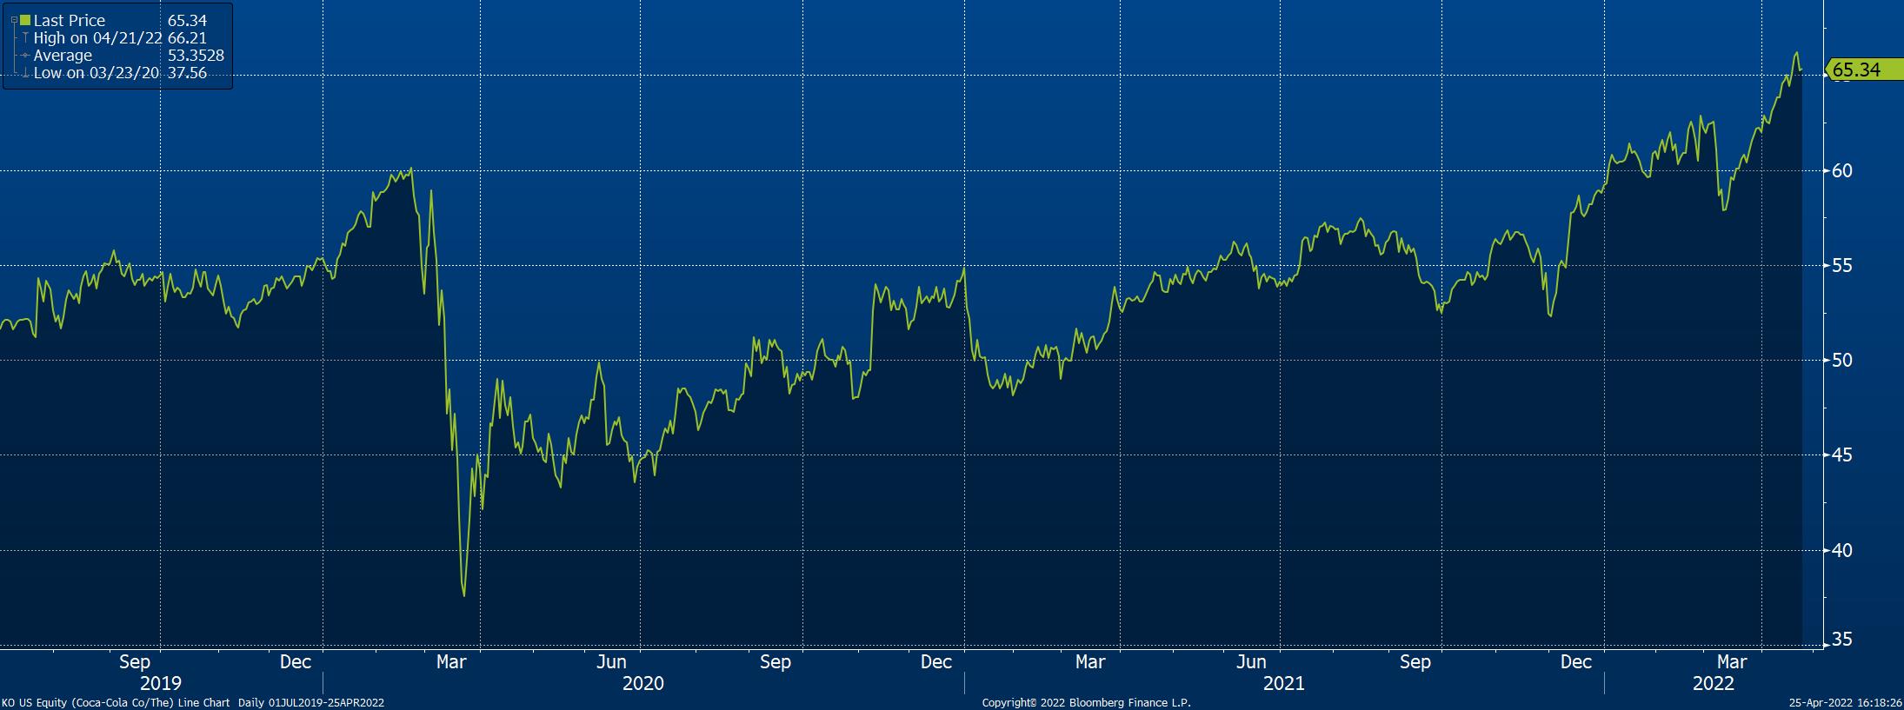Click the Low marker icon in legend
Screen dimensions: 1904x710
tap(26, 73)
